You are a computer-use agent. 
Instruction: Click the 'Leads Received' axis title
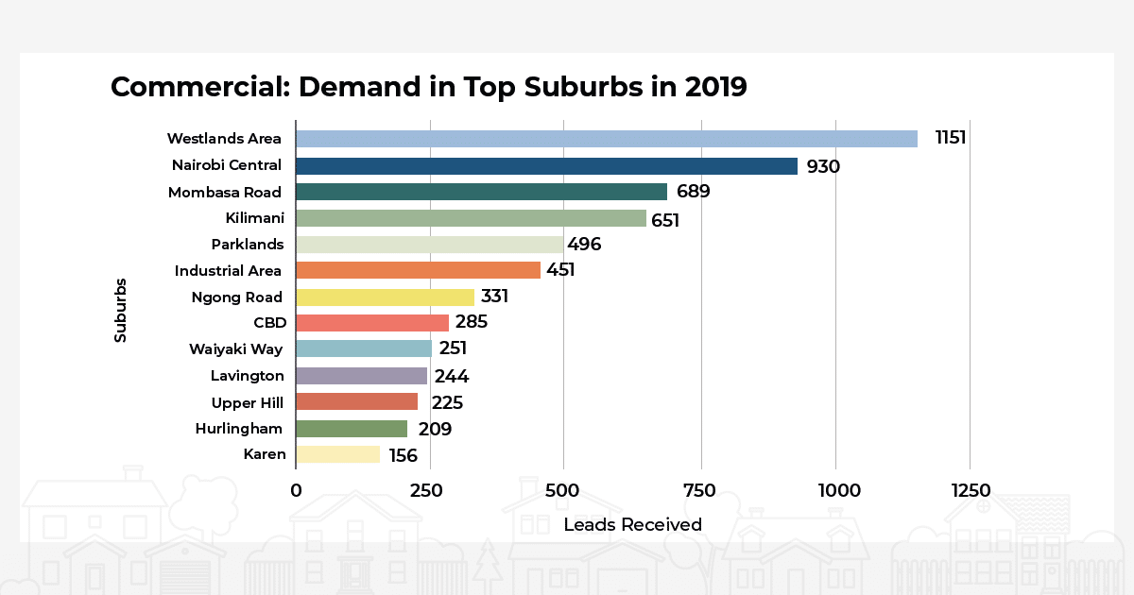pos(632,524)
